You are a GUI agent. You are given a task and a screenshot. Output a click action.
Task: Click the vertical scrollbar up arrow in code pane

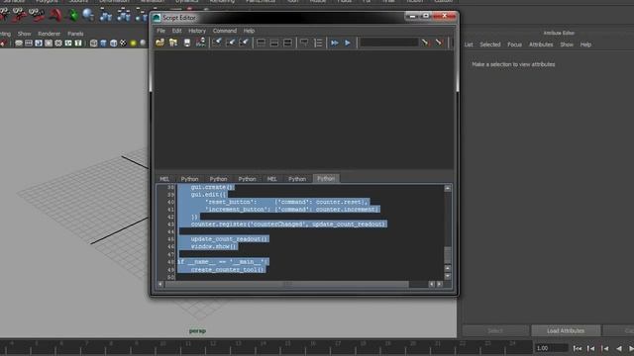(447, 188)
